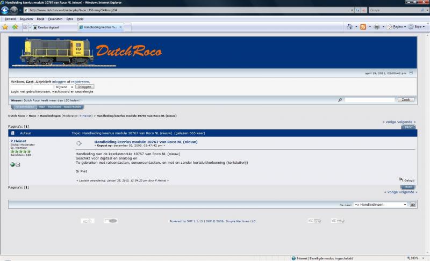Click the Handleidingen breadcrumb link

pos(50,116)
